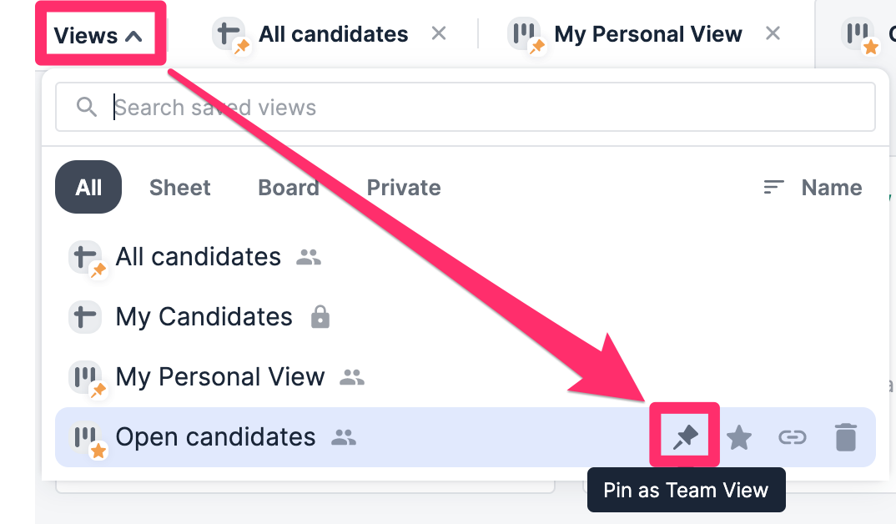Select the Sheet filter

179,187
